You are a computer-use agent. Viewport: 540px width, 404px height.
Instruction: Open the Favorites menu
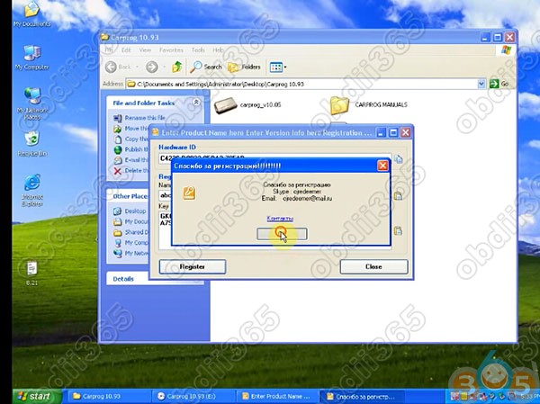tap(171, 50)
